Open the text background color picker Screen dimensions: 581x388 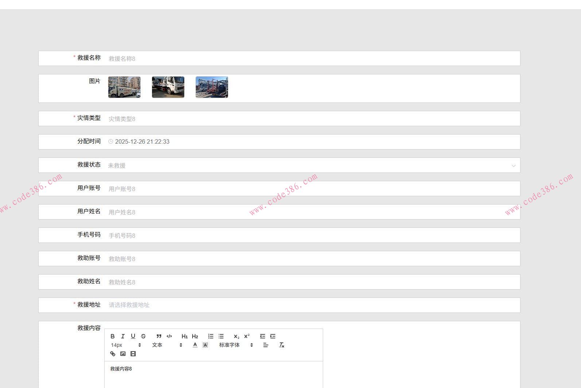click(205, 345)
